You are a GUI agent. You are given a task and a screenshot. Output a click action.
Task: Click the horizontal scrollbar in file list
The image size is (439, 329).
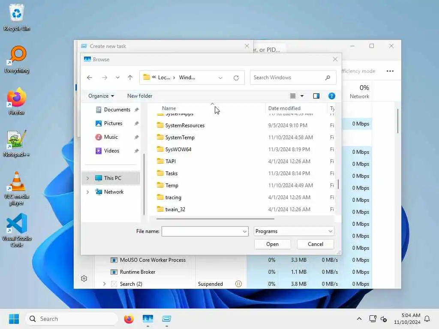pos(215,219)
